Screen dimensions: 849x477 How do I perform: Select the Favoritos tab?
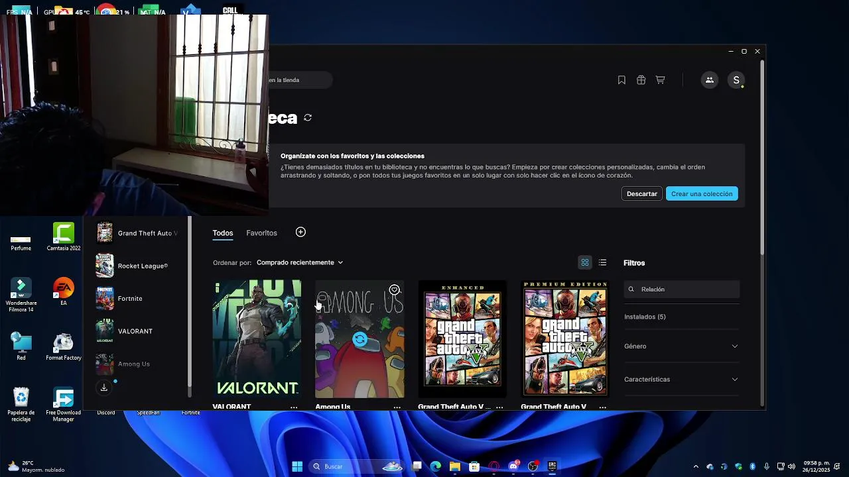coord(261,233)
